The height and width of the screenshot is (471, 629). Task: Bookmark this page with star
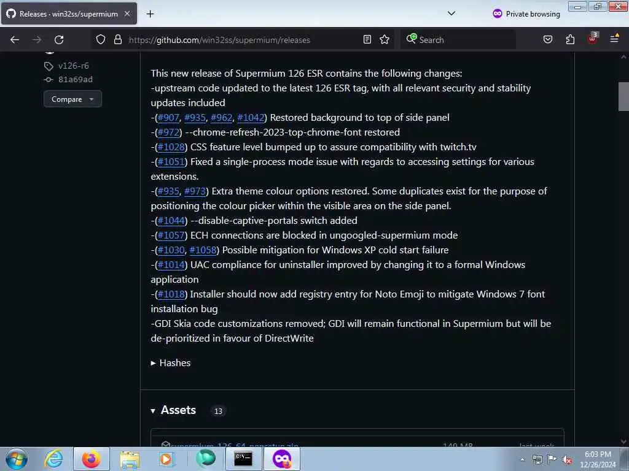click(385, 39)
